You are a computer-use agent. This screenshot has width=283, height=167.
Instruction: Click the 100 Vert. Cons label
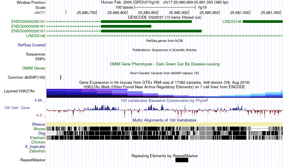pos(17,108)
